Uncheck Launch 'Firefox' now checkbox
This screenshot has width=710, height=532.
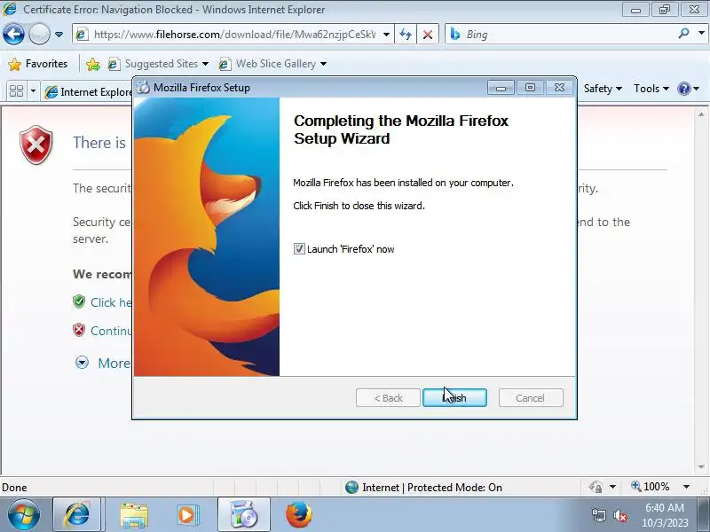[299, 249]
